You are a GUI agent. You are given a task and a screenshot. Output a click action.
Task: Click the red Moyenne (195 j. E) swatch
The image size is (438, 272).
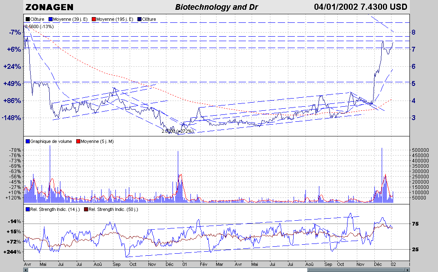[94, 19]
